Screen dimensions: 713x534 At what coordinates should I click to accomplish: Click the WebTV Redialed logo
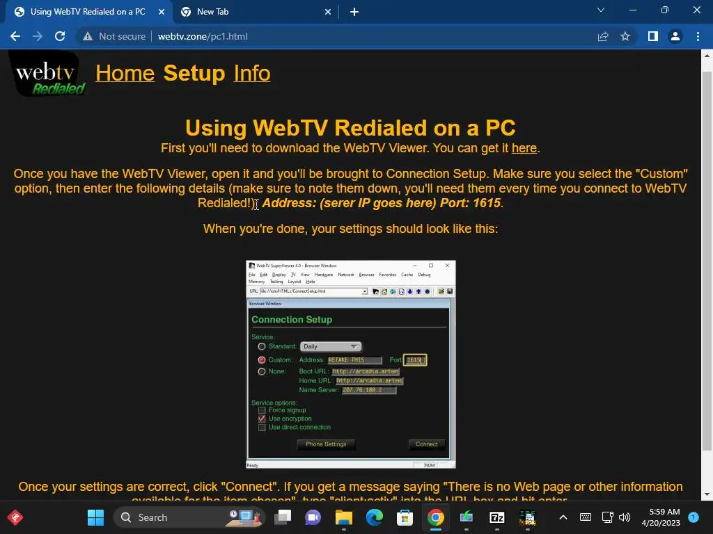click(x=47, y=74)
